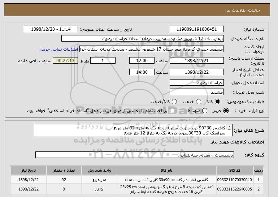Toggle the Islamic treasury payment checkbox
This screenshot has width=278, height=197.
(171, 111)
